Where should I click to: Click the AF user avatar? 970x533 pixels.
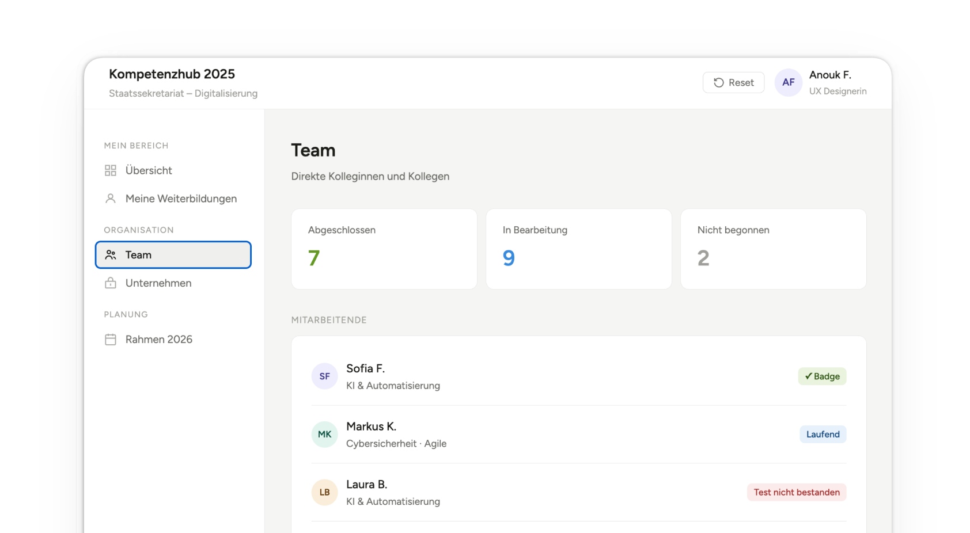click(x=789, y=82)
